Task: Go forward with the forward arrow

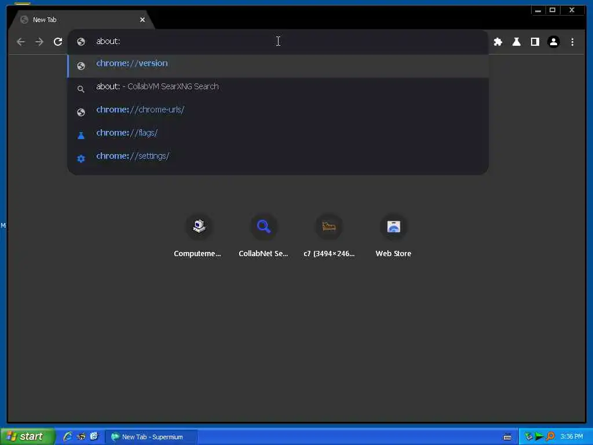Action: (39, 42)
